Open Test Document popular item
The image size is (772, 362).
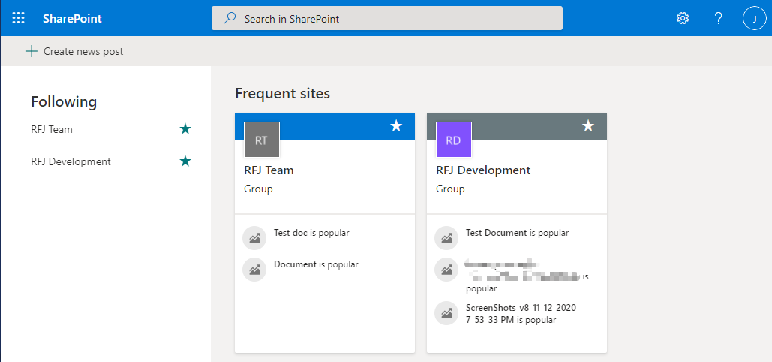pyautogui.click(x=518, y=233)
